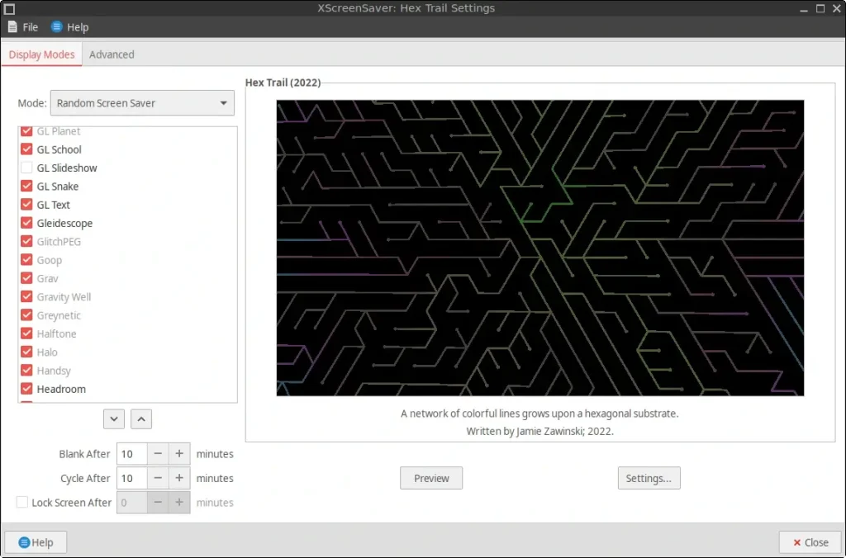
Task: Select GL Snake in the list
Action: 57,186
